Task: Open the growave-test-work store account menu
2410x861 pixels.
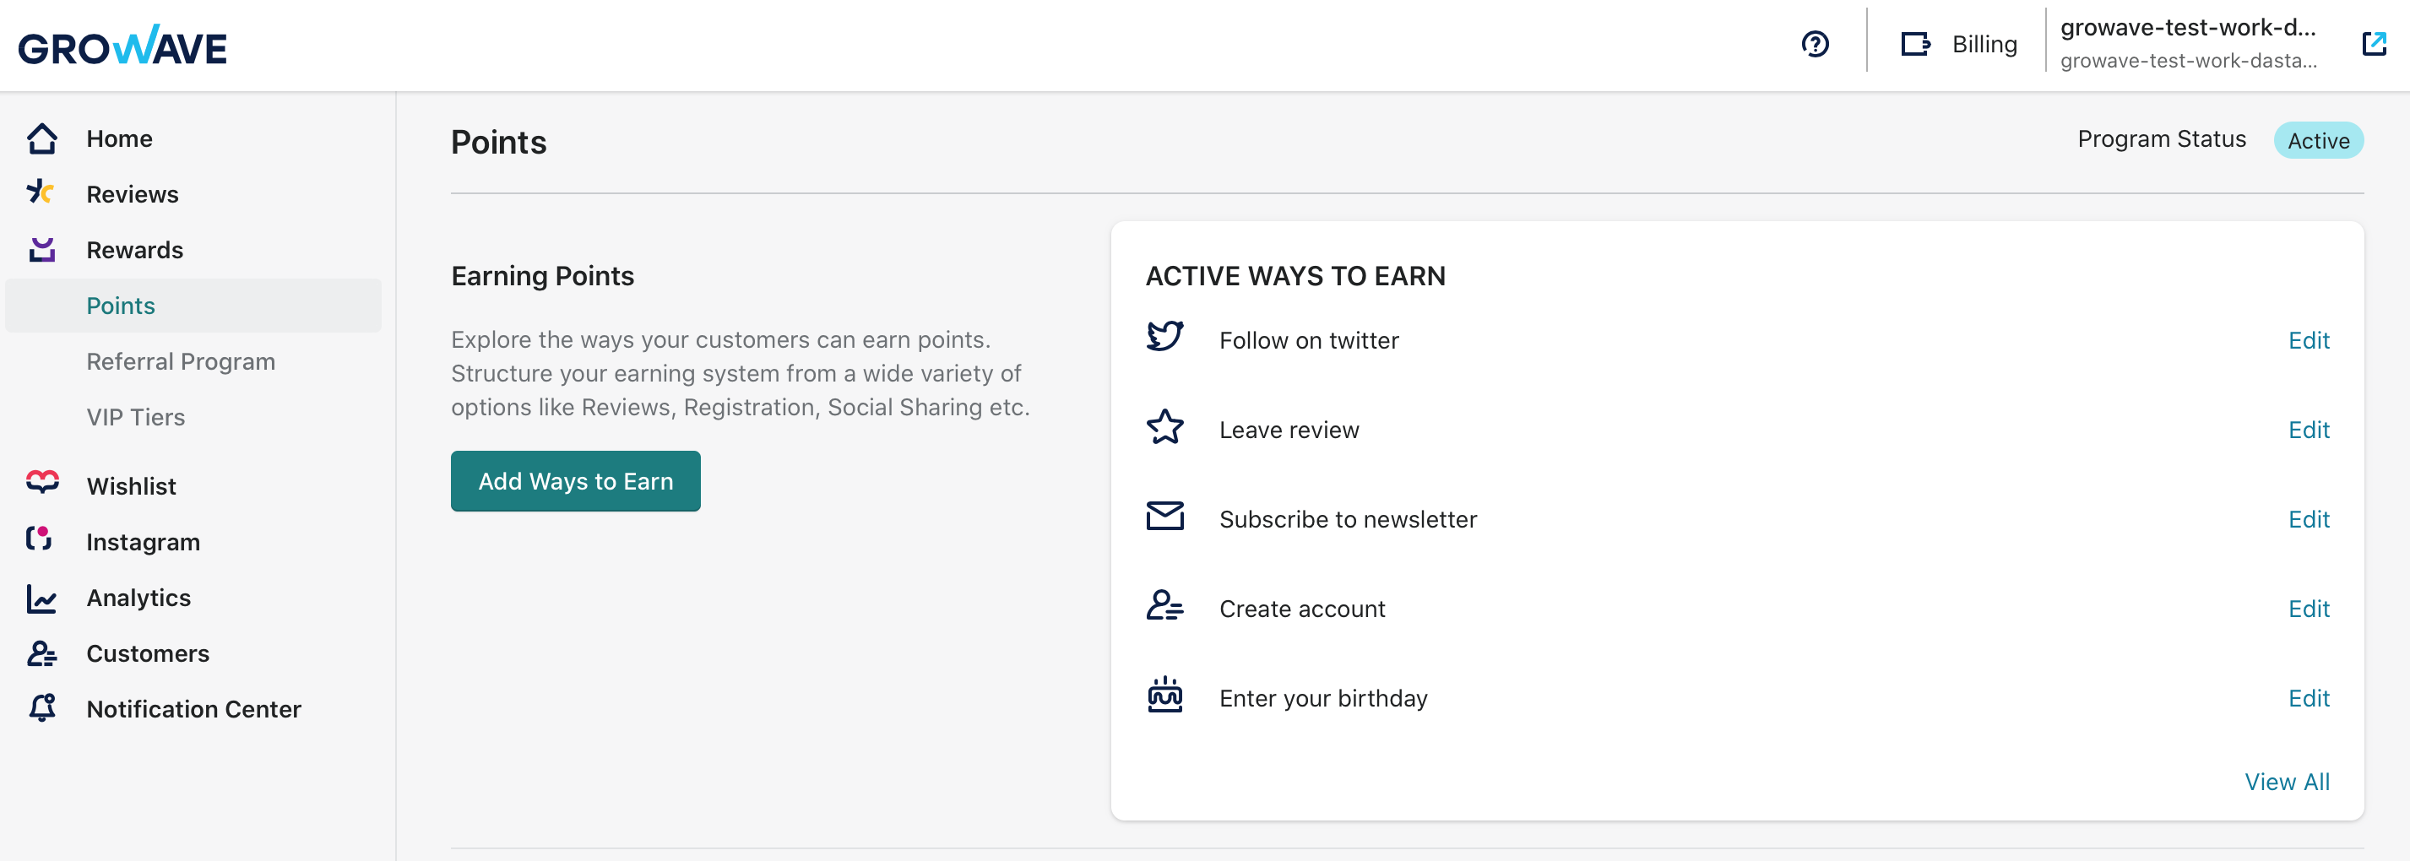Action: (x=2188, y=44)
